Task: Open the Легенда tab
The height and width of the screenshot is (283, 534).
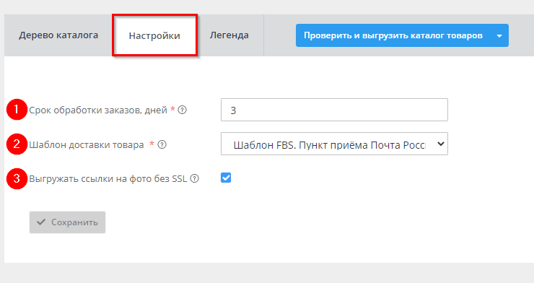Action: click(229, 35)
